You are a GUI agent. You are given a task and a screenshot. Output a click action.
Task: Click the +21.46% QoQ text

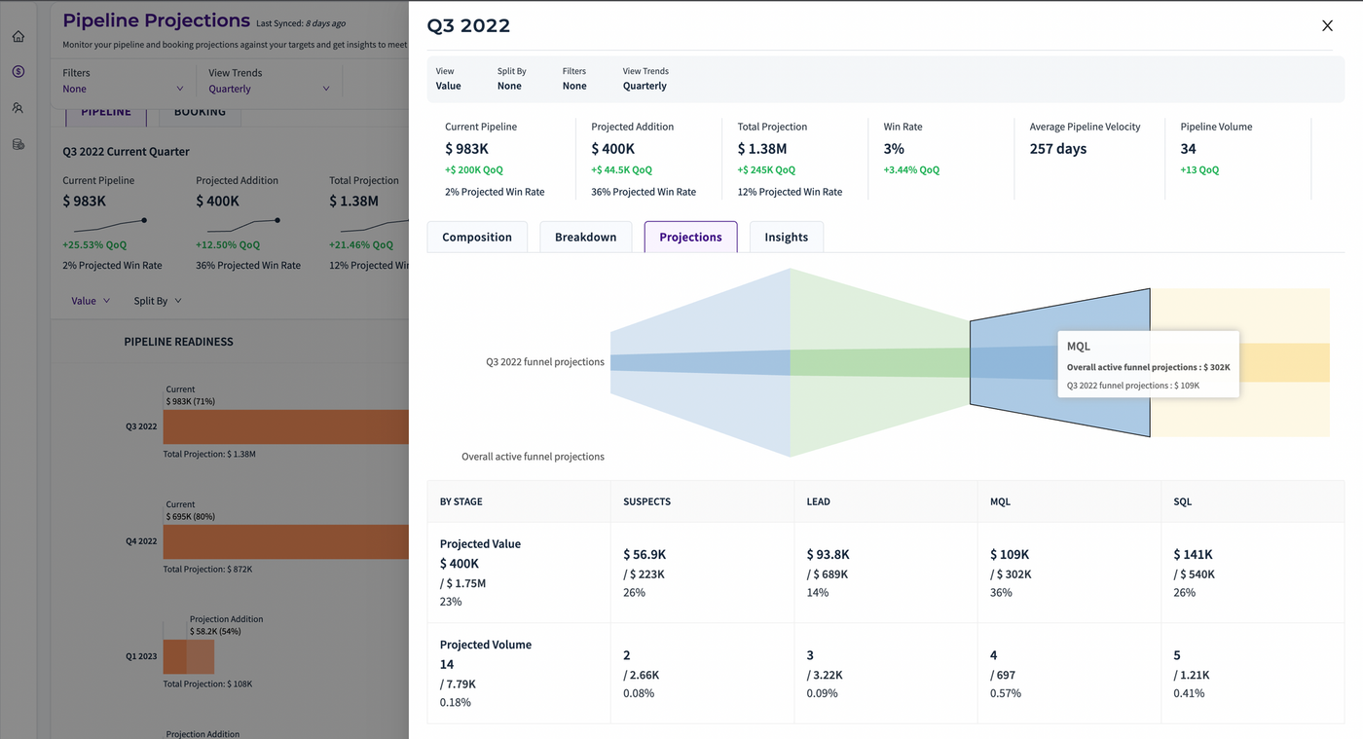361,245
